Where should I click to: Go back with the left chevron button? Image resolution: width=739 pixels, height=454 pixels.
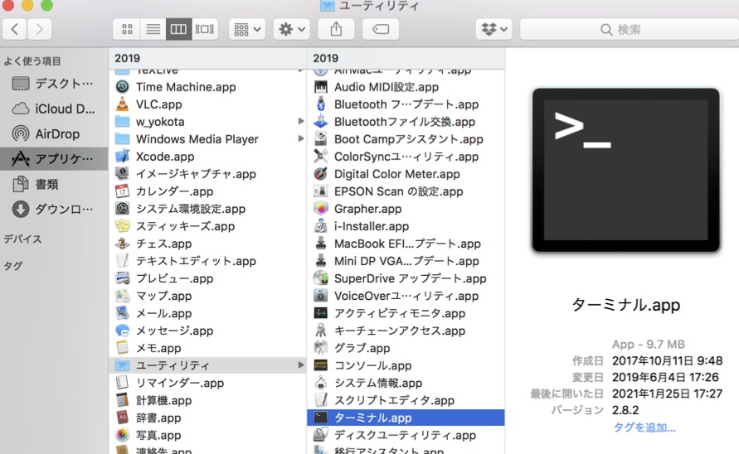pyautogui.click(x=15, y=29)
